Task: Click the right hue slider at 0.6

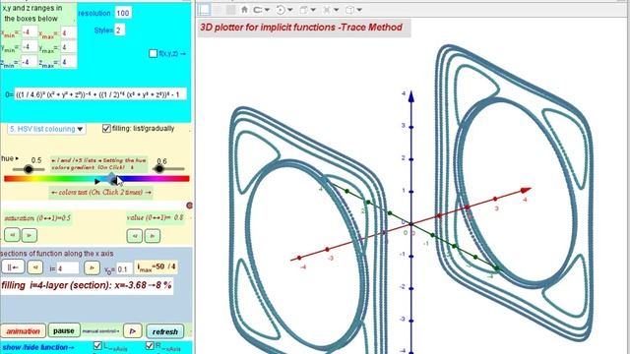Action: click(x=159, y=168)
